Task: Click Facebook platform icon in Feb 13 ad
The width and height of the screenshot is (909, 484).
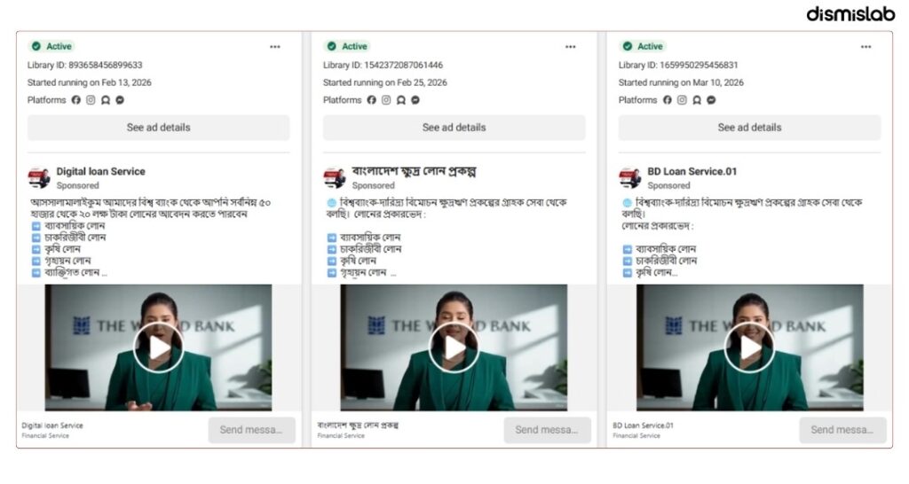Action: pos(76,100)
